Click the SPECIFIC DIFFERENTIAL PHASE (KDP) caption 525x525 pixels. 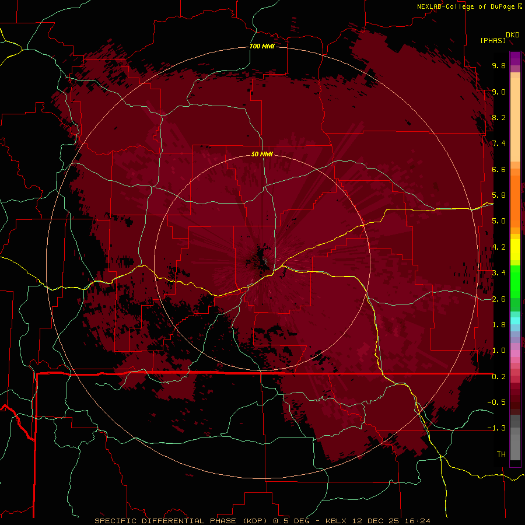click(182, 521)
